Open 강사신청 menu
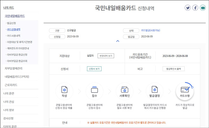Image resolution: width=209 pixels, height=128 pixels. (8, 118)
